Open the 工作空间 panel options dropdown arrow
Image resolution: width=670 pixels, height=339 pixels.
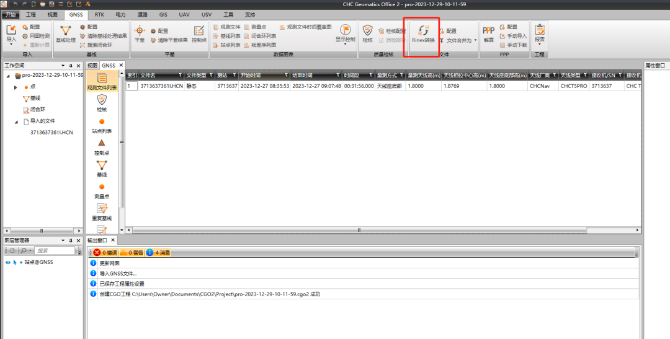63,66
